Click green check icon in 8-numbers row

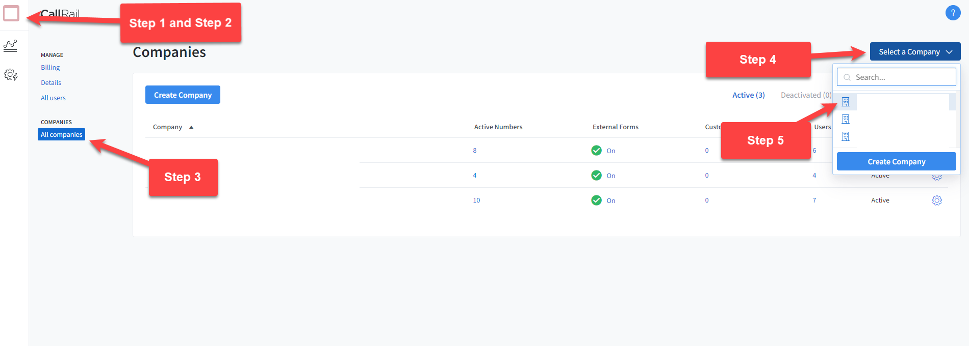596,150
